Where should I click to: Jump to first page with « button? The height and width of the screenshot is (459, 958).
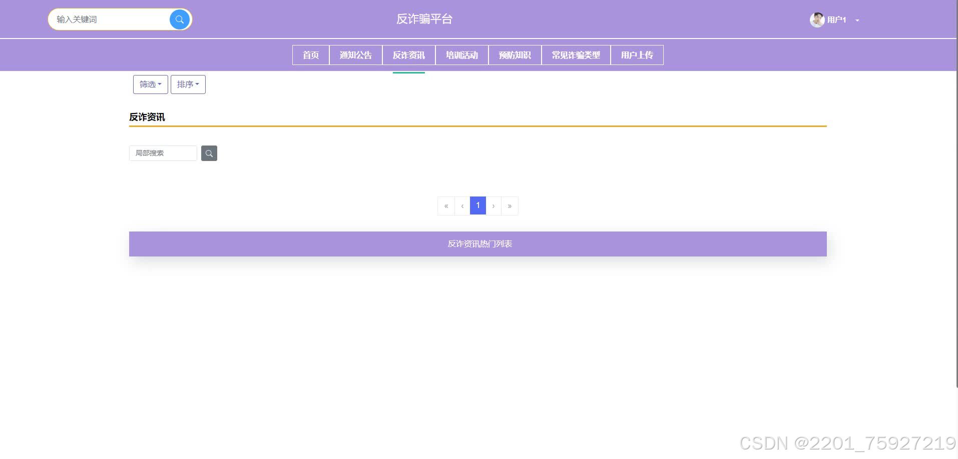[446, 206]
